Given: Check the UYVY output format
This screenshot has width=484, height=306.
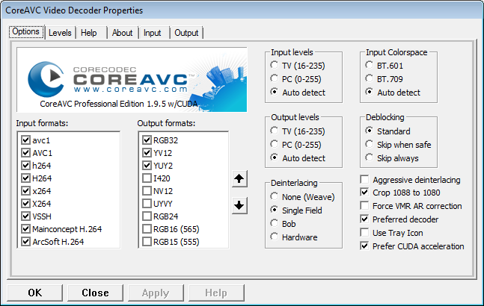Looking at the screenshot, I should point(147,204).
